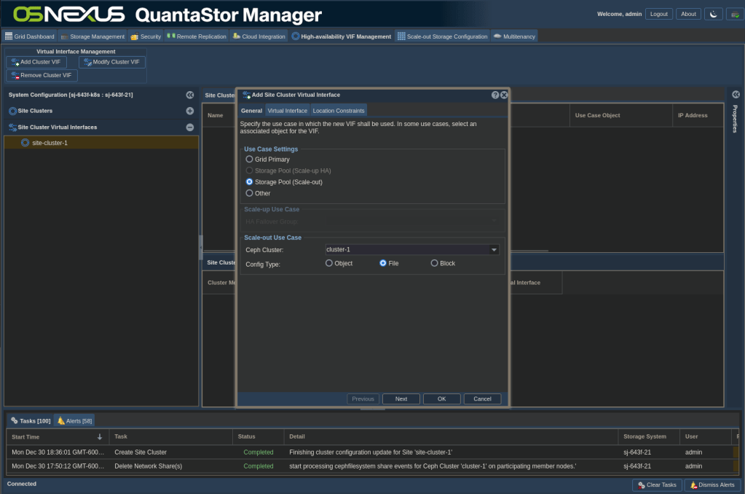Click the help icon in dialog header
The height and width of the screenshot is (494, 745).
(495, 95)
